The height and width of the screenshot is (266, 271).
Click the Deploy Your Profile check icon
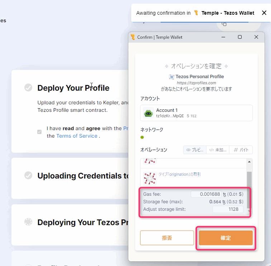pyautogui.click(x=28, y=87)
